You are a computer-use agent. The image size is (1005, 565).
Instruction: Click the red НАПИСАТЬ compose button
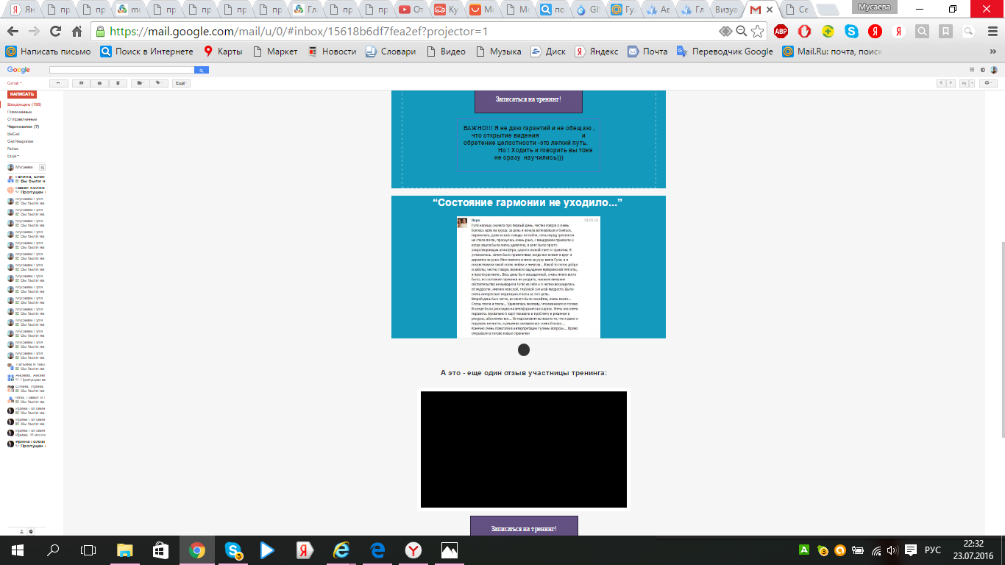[x=22, y=94]
